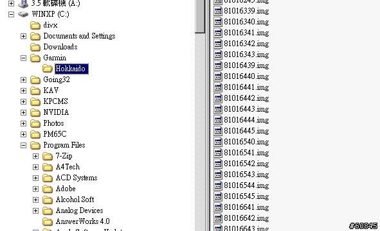
Task: Expand the Documents and Settings folder
Action: click(x=23, y=37)
